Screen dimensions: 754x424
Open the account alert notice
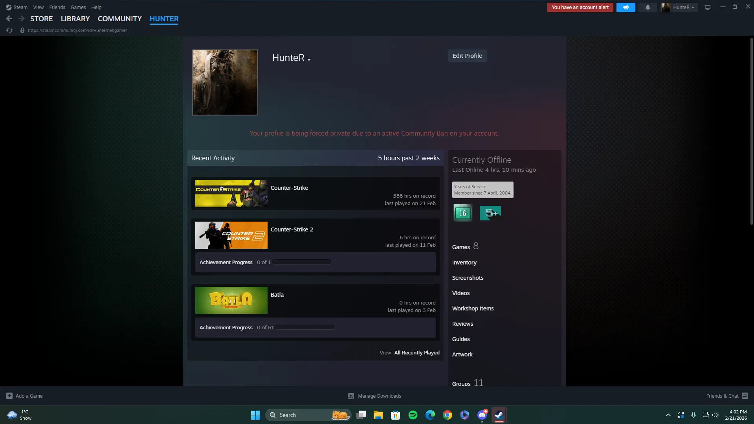click(580, 7)
